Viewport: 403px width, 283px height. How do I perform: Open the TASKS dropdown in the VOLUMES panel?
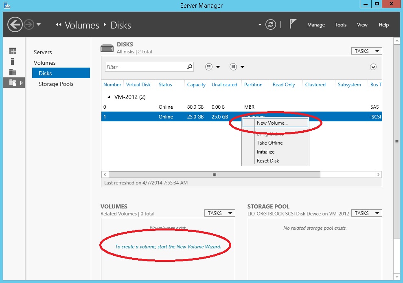(x=219, y=213)
